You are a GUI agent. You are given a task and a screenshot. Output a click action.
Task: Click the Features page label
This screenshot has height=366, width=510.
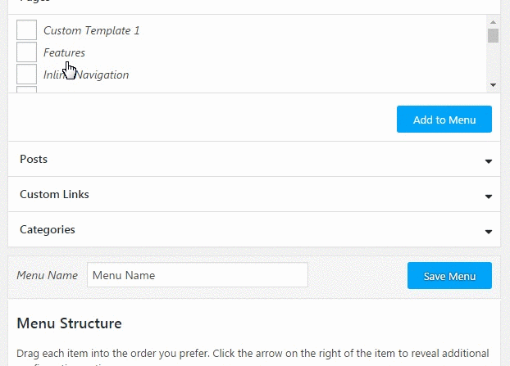[x=64, y=52]
